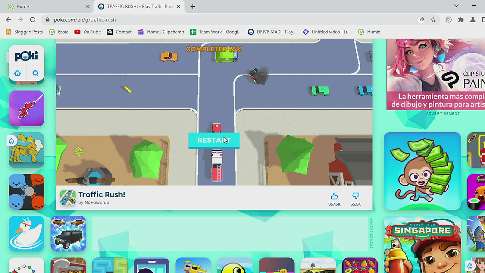Viewport: 485px width, 273px height.
Task: Open Blogger: Posts bookmark
Action: pyautogui.click(x=24, y=32)
